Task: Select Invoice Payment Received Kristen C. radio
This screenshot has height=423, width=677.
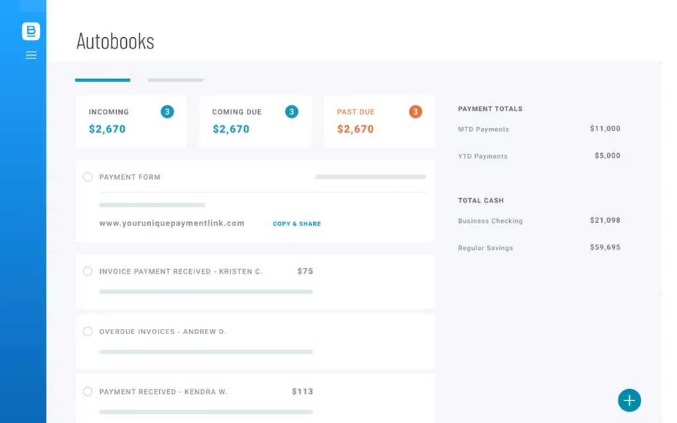Action: 88,271
